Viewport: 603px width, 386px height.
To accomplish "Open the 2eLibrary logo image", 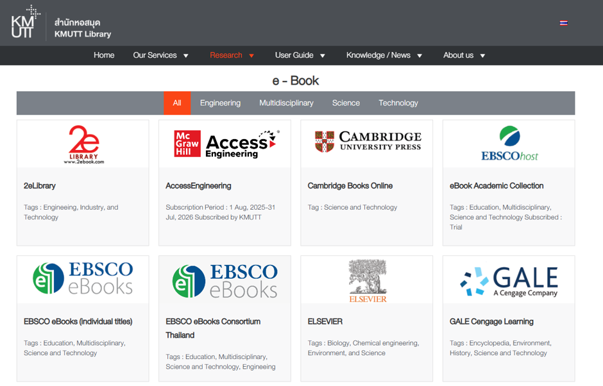I will click(84, 144).
